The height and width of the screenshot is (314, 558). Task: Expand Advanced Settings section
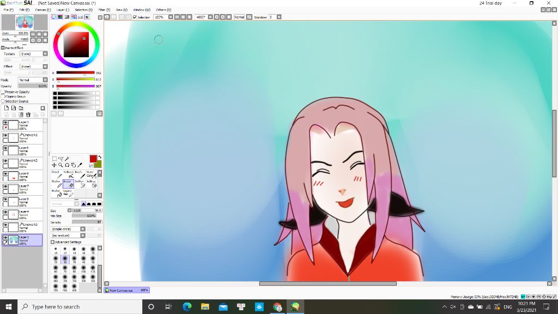(x=53, y=242)
